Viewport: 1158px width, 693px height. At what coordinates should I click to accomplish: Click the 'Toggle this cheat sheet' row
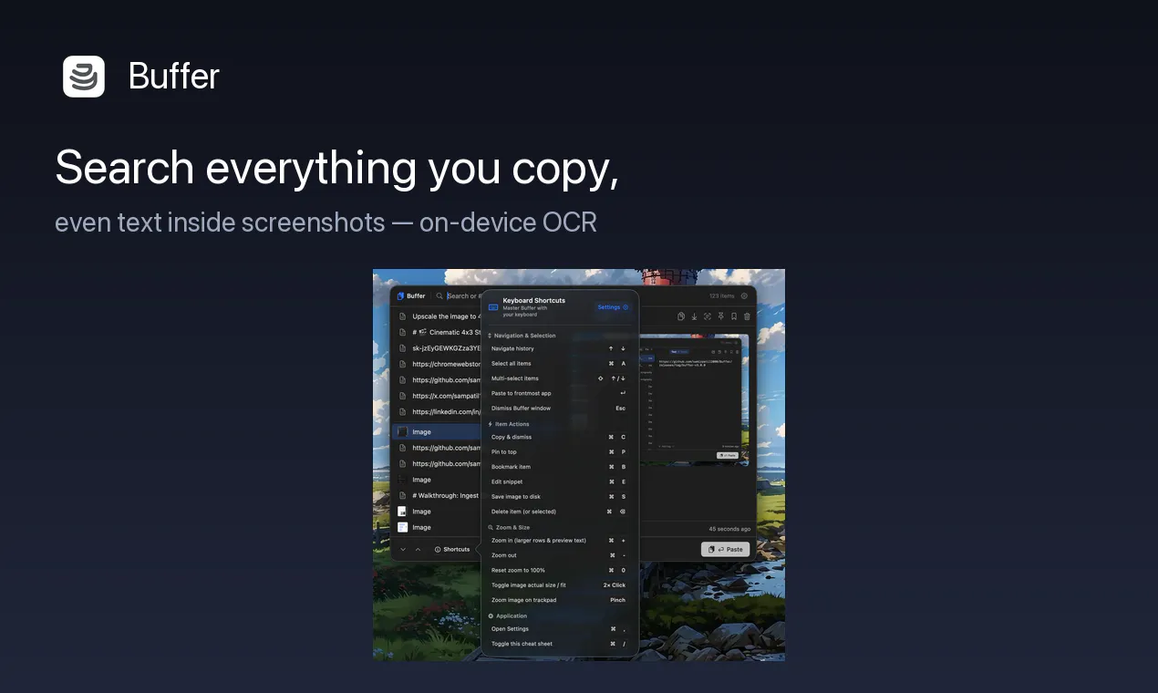tap(559, 644)
